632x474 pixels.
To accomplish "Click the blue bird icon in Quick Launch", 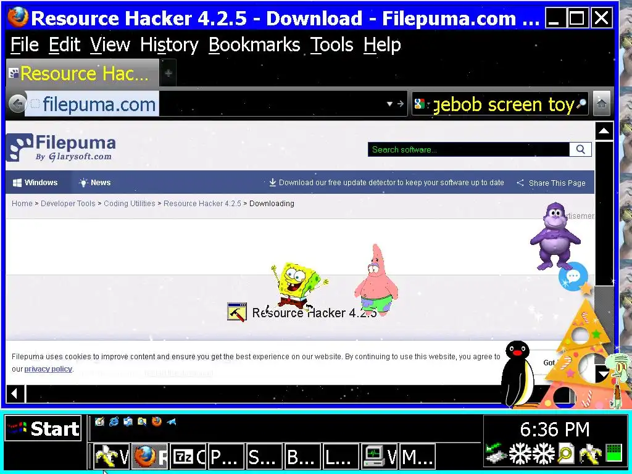I will point(172,422).
